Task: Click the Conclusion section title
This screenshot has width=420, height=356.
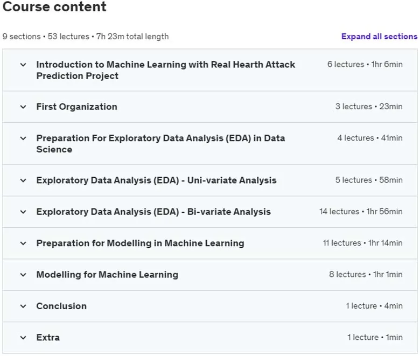Action: (x=61, y=306)
